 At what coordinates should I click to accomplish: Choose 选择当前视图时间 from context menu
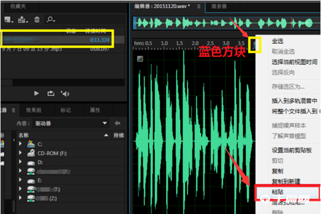point(294,62)
